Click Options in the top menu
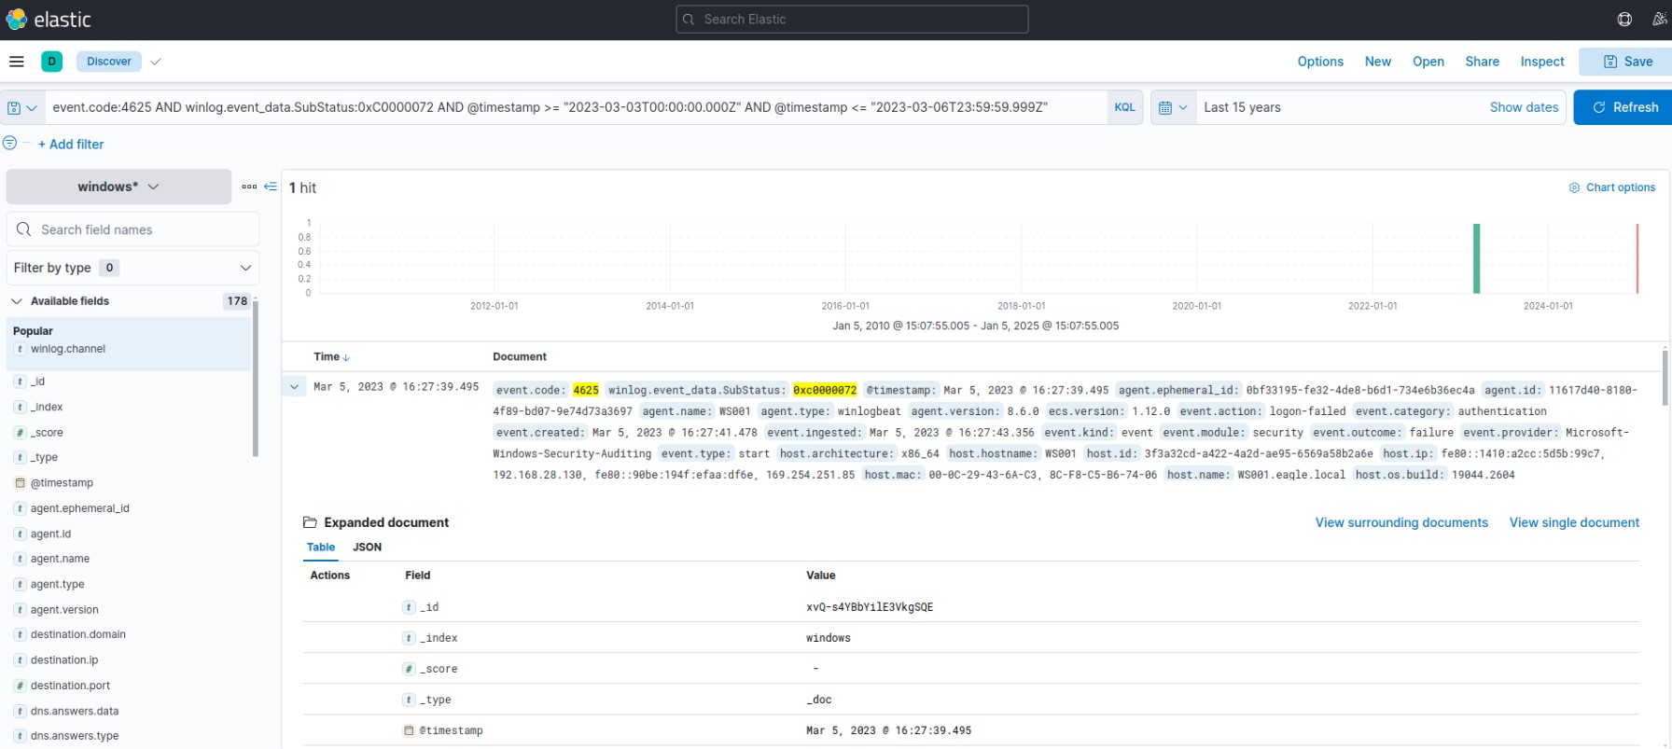This screenshot has height=749, width=1672. (x=1320, y=62)
